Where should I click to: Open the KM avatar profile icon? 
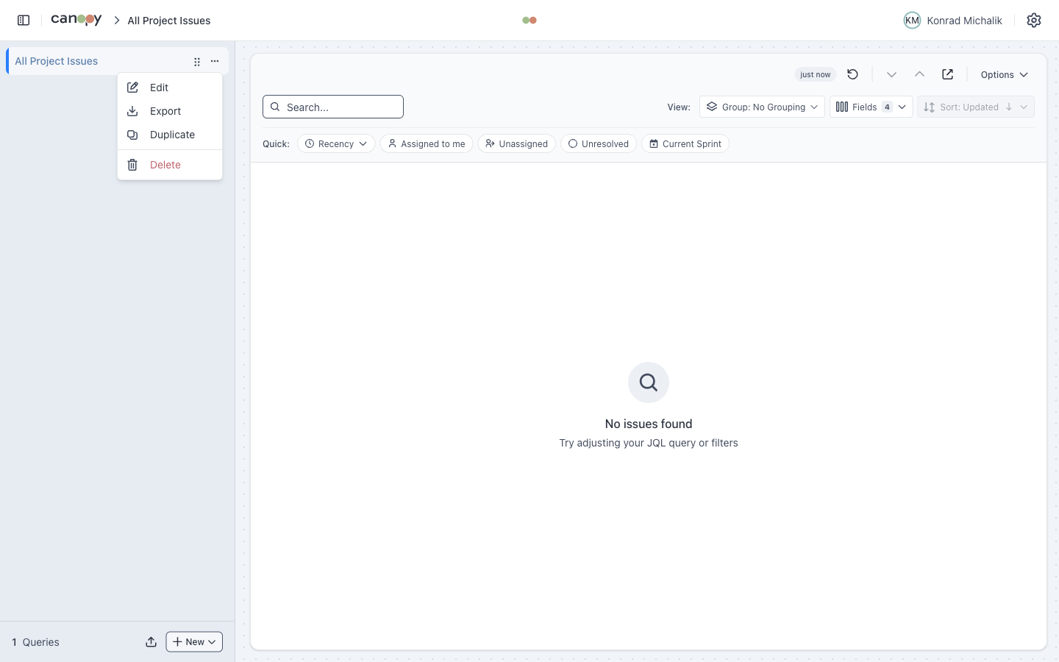912,20
